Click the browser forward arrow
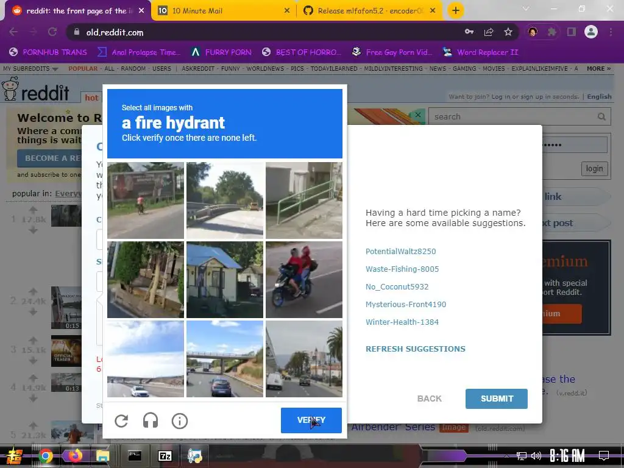624x468 pixels. [33, 32]
